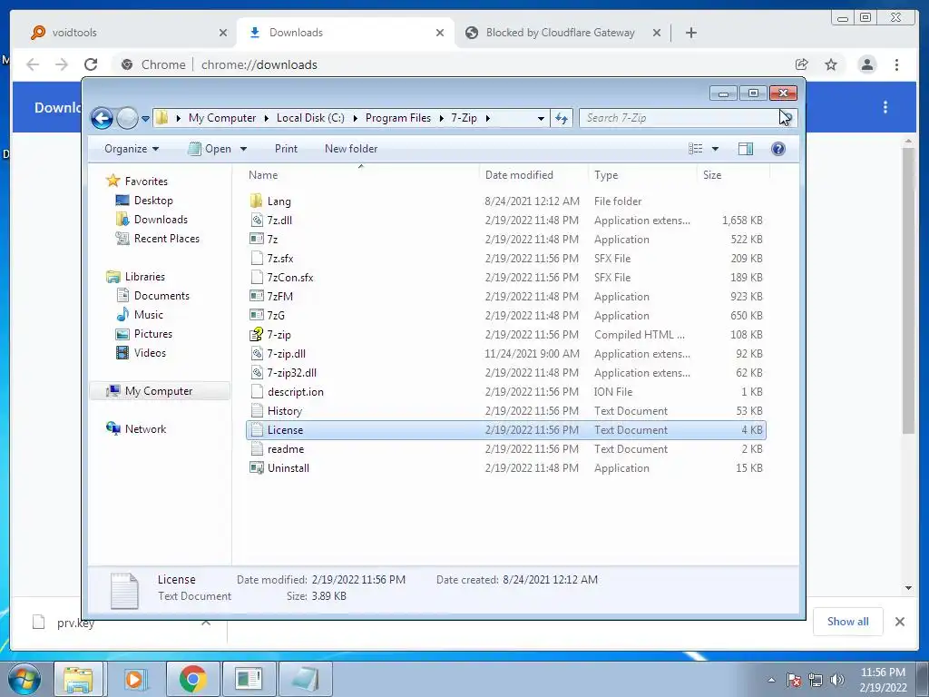Open Chrome three-dot menu
The image size is (929, 697).
896,64
